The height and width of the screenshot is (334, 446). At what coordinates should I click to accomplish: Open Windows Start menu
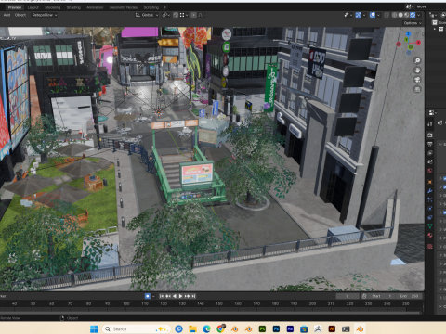[94, 329]
